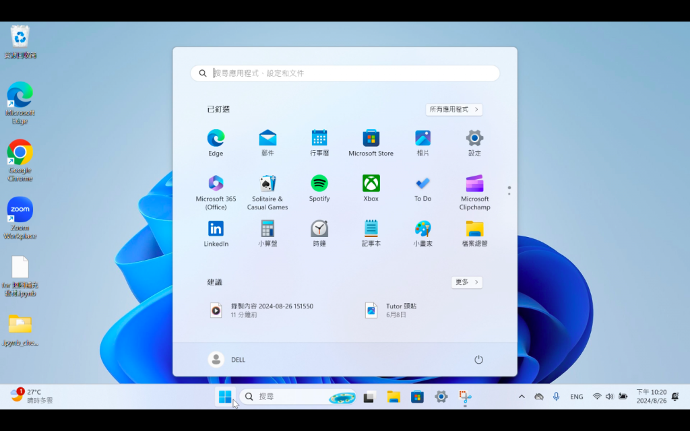This screenshot has width=690, height=431.
Task: Click the Windows Start button on taskbar
Action: [x=225, y=397]
